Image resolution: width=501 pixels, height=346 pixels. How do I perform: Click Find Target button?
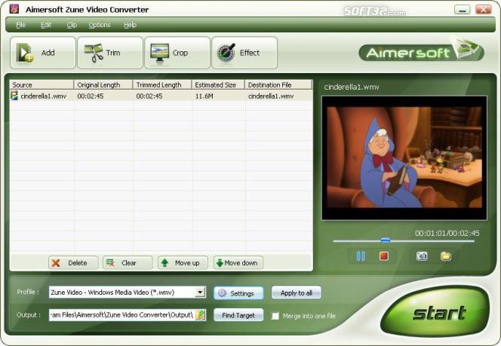[238, 315]
